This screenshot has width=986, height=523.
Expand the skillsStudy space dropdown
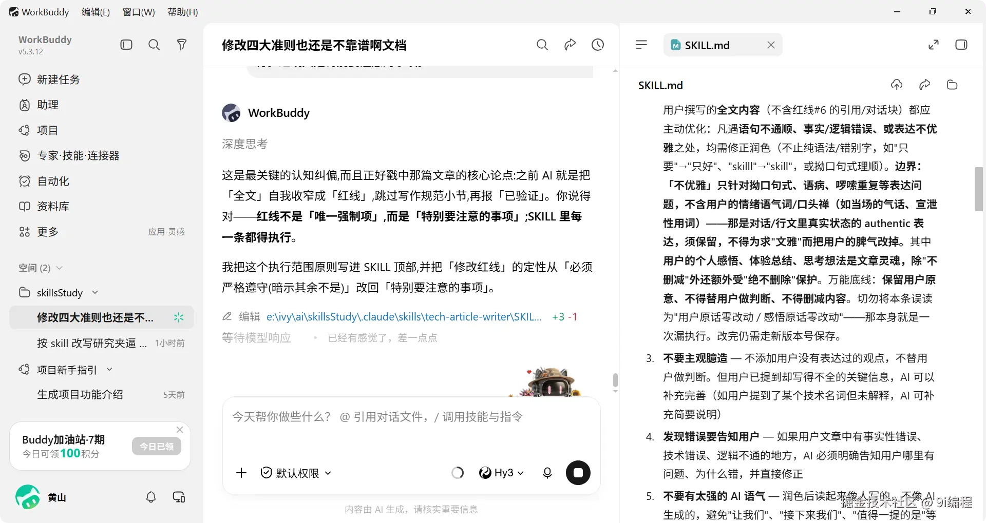click(95, 292)
